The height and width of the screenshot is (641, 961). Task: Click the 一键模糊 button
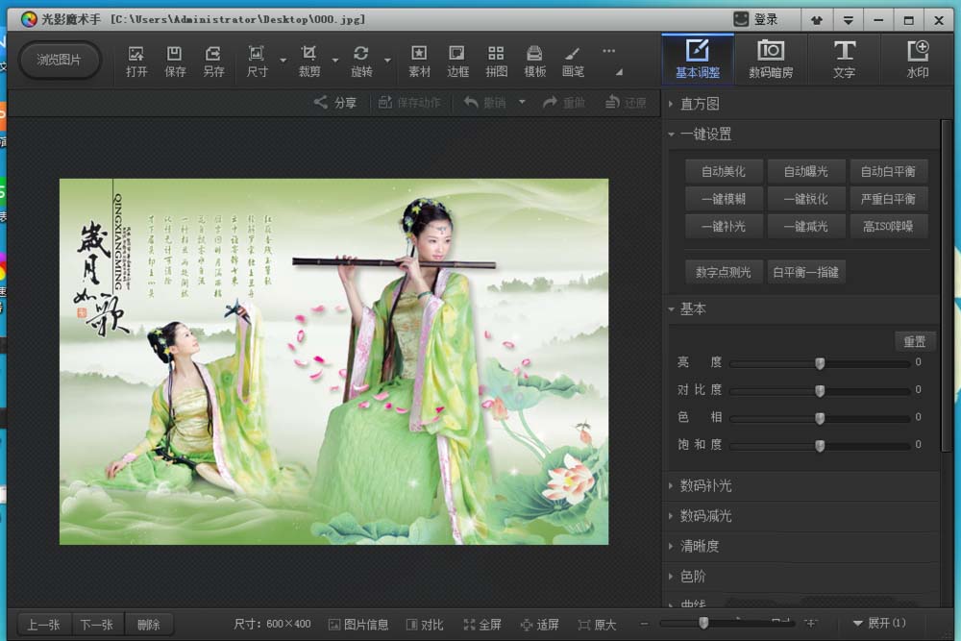tap(724, 199)
